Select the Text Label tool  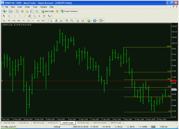click(x=44, y=16)
